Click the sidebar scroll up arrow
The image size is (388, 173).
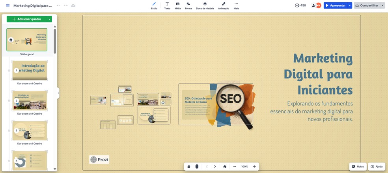(x=55, y=26)
